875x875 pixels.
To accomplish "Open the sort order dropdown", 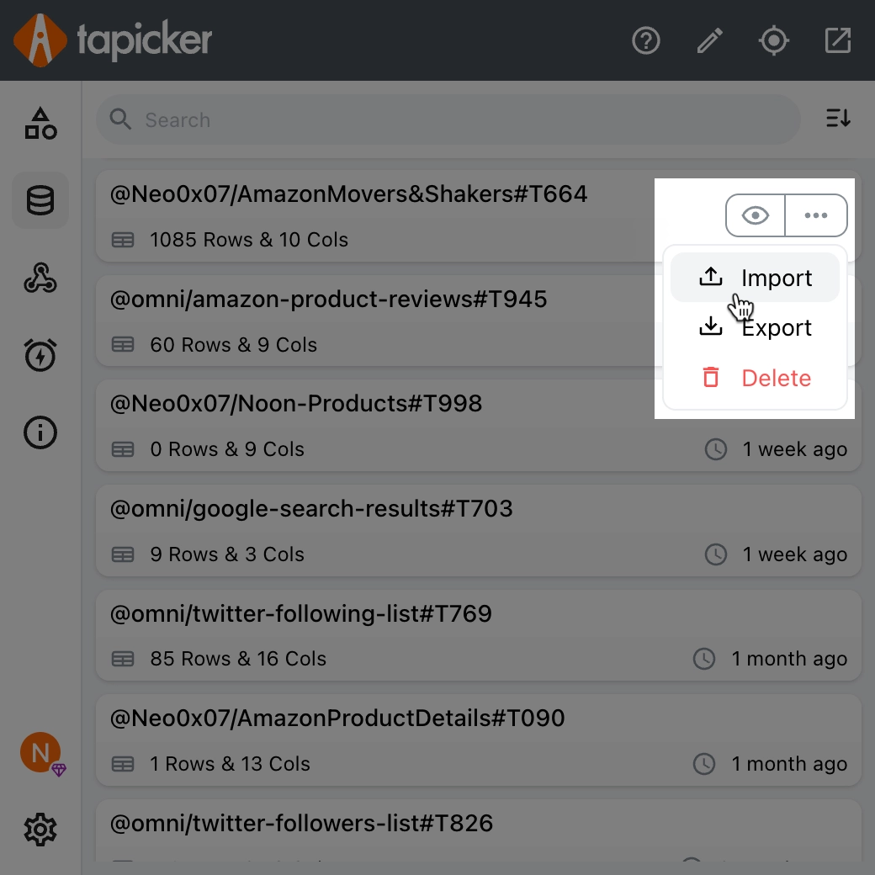I will (x=838, y=119).
